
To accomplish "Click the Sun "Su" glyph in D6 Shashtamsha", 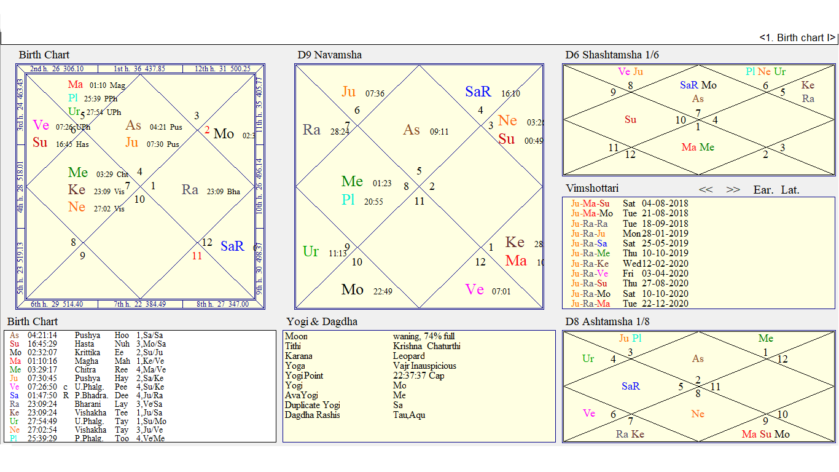I will click(630, 120).
